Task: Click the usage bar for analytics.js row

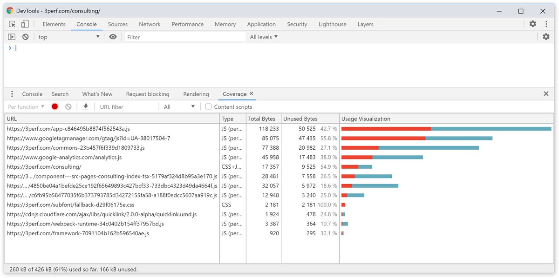Action: pyautogui.click(x=382, y=157)
